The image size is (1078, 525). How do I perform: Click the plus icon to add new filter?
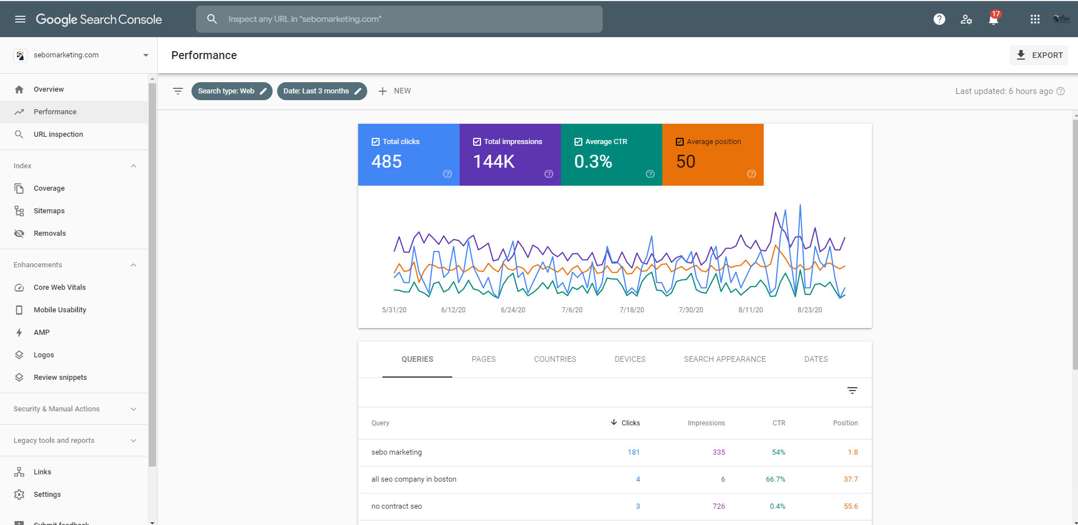pyautogui.click(x=382, y=91)
